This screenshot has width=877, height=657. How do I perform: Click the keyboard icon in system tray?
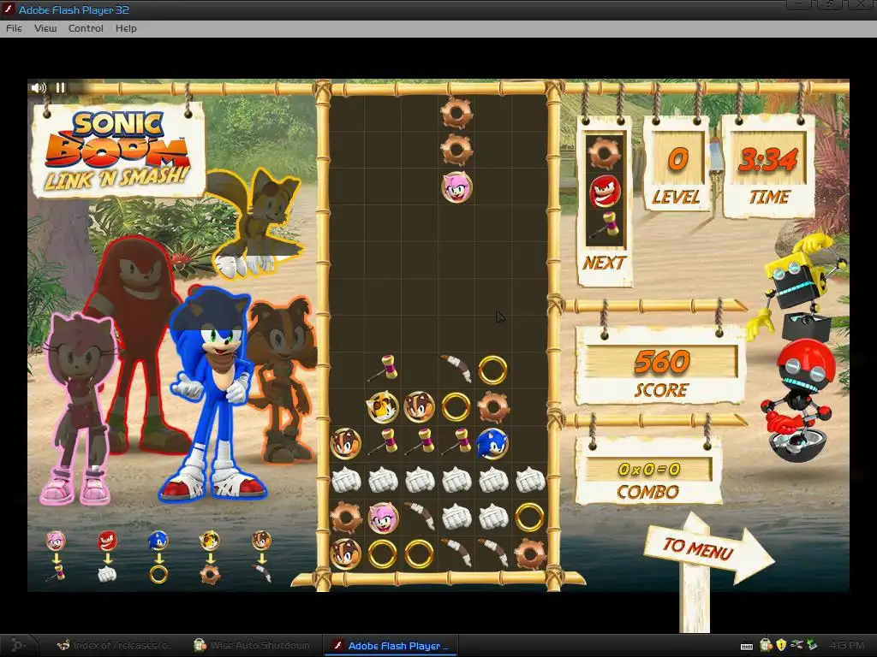(x=747, y=647)
